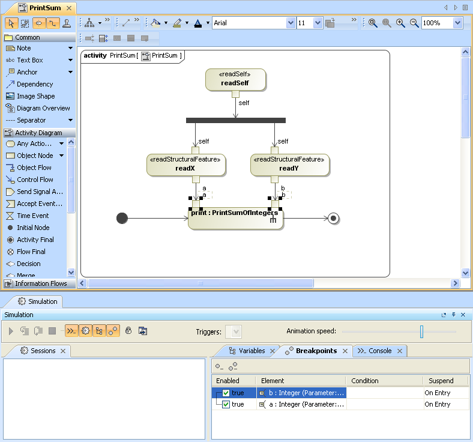Viewport: 473px width, 442px height.
Task: Click the Suspend column header
Action: pos(438,381)
